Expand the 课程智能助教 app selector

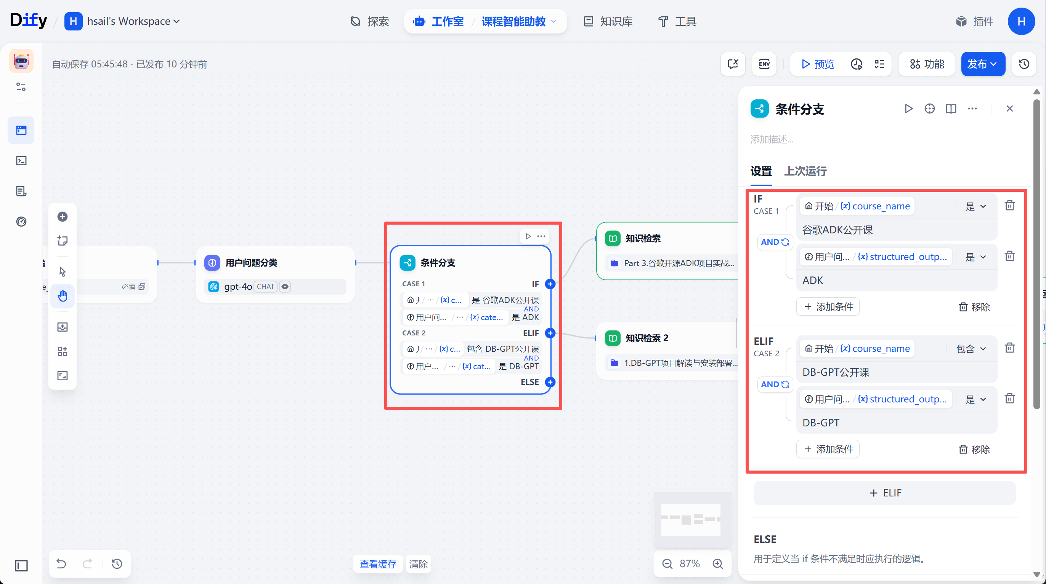518,21
